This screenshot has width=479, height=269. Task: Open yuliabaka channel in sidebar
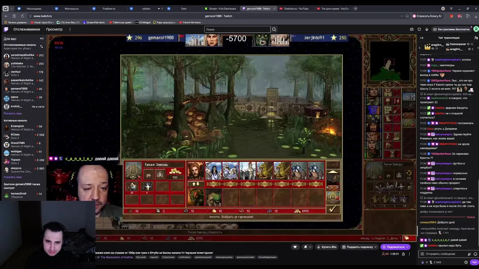point(24,65)
